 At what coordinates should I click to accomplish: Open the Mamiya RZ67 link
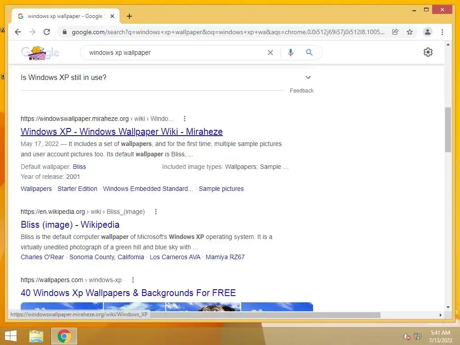[225, 257]
